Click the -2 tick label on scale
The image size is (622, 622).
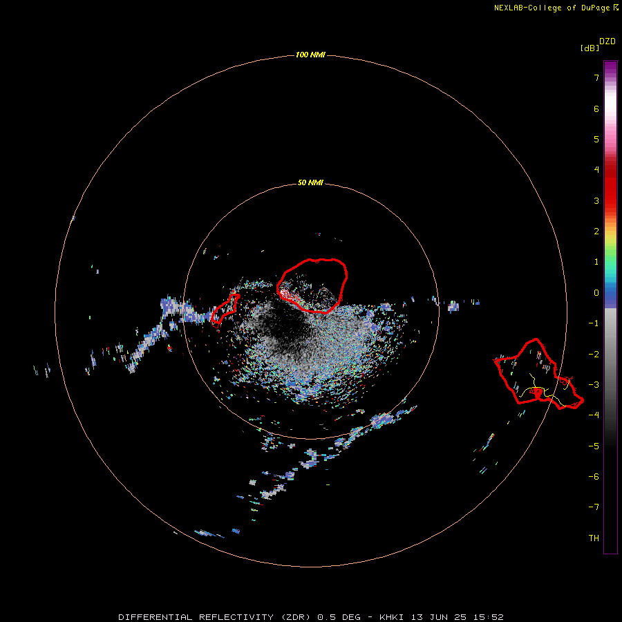coord(594,355)
